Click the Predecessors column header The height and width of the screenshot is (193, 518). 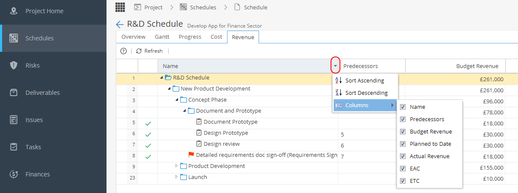(x=372, y=66)
